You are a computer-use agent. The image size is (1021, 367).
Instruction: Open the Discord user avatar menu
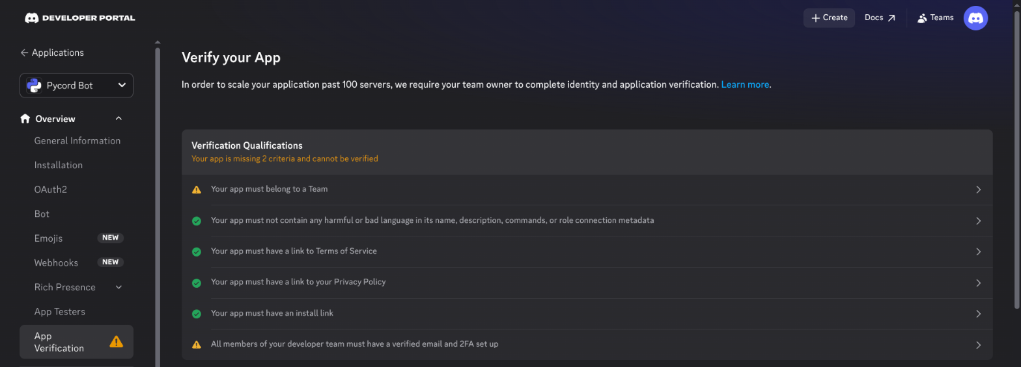pos(975,18)
